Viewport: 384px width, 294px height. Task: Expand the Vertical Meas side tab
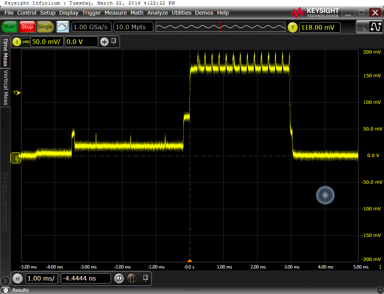click(5, 87)
